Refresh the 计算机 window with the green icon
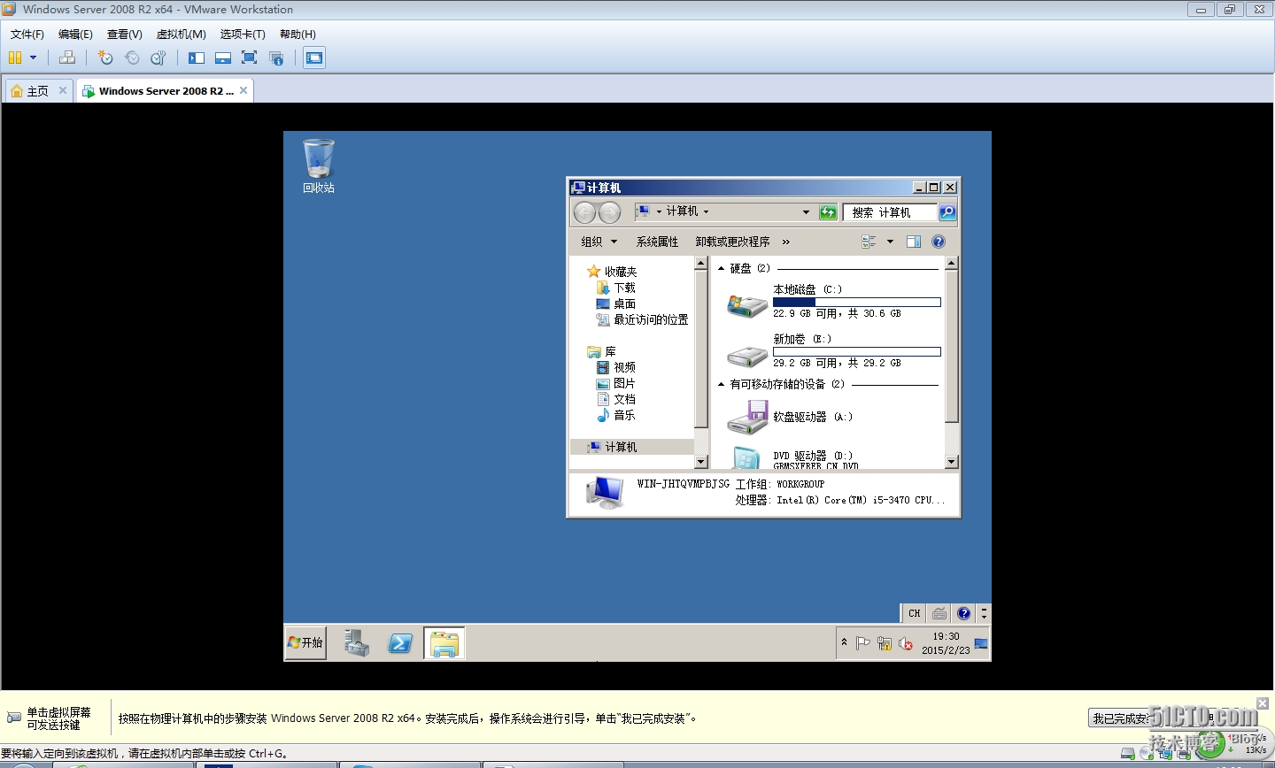This screenshot has height=768, width=1275. 828,212
